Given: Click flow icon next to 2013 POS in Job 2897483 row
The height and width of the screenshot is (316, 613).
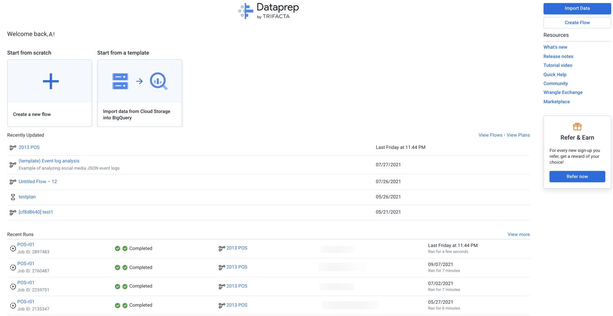Looking at the screenshot, I should click(x=222, y=249).
